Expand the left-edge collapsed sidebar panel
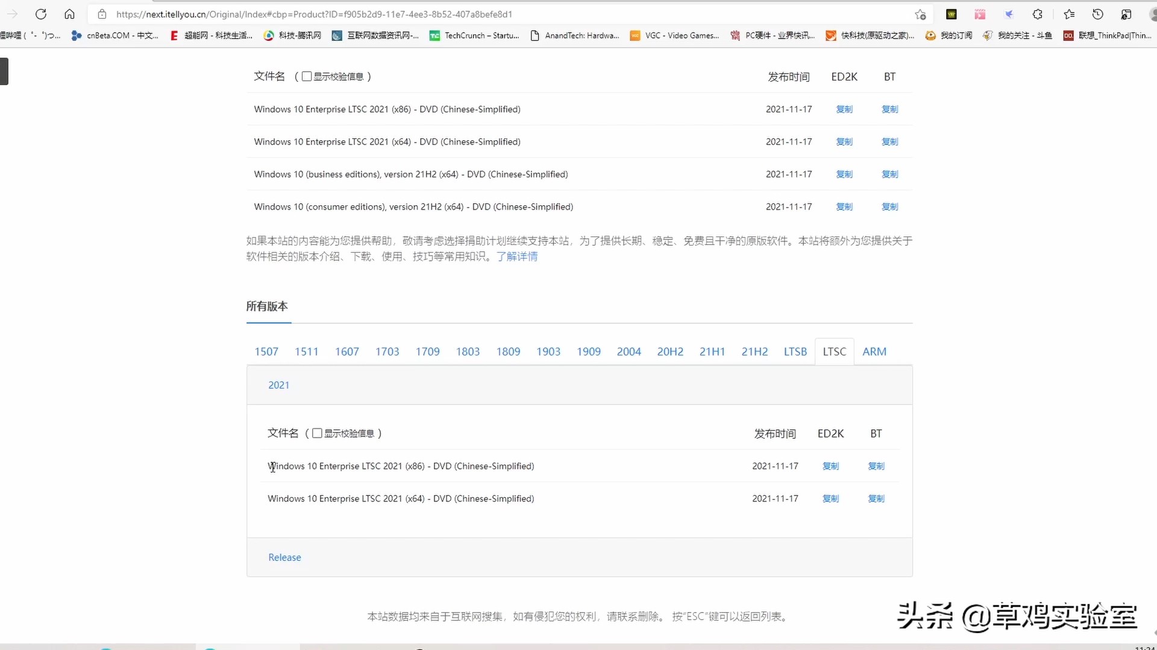The image size is (1157, 650). 5,71
